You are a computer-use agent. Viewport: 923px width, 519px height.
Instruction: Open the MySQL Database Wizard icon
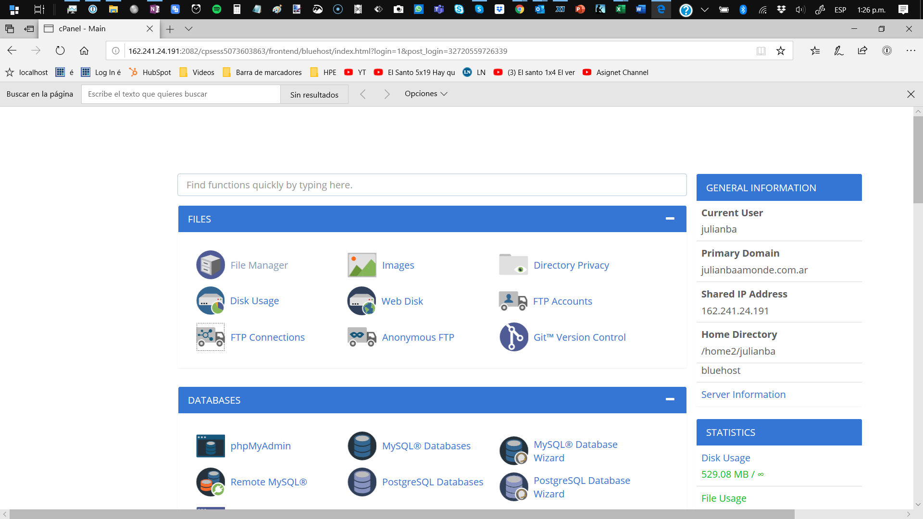[514, 451]
